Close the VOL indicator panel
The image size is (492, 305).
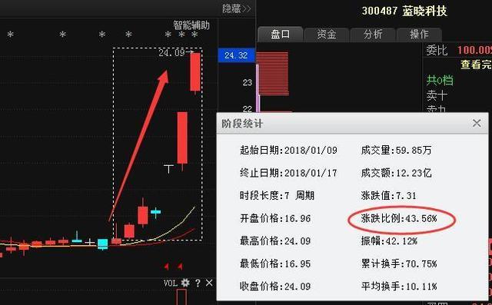(x=209, y=283)
